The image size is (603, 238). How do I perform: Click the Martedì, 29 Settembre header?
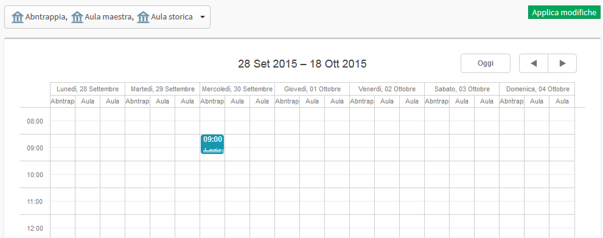[162, 89]
